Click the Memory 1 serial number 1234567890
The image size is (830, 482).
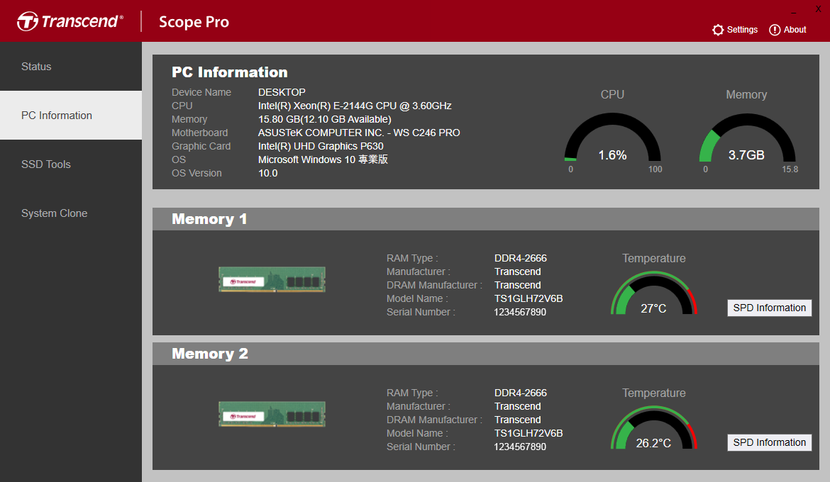(x=520, y=312)
